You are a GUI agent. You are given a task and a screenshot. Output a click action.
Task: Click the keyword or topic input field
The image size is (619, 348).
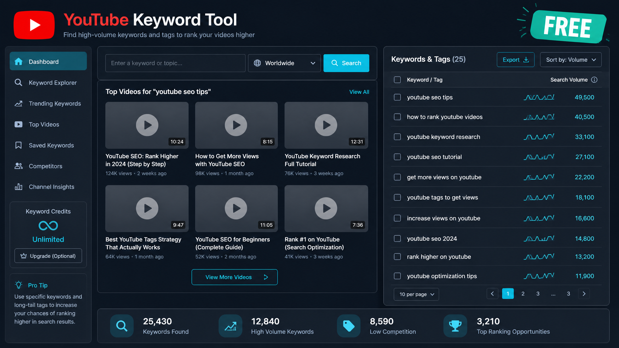tap(175, 63)
